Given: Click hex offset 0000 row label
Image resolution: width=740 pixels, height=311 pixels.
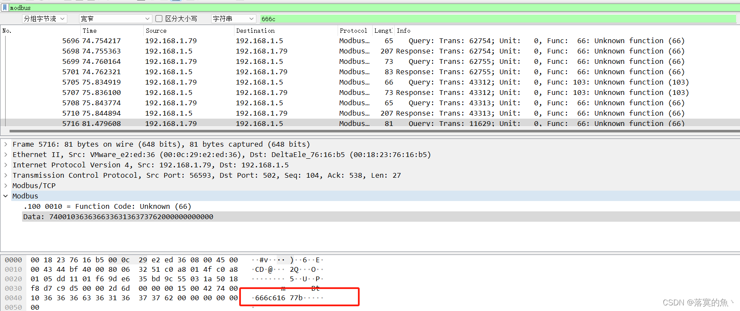Looking at the screenshot, I should click(13, 260).
